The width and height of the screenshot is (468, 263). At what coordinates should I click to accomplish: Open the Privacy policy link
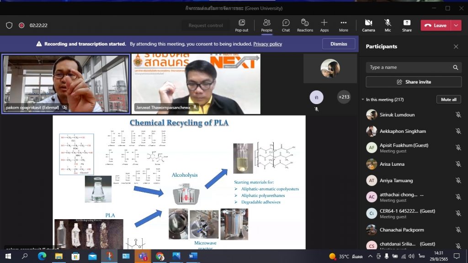click(x=267, y=44)
